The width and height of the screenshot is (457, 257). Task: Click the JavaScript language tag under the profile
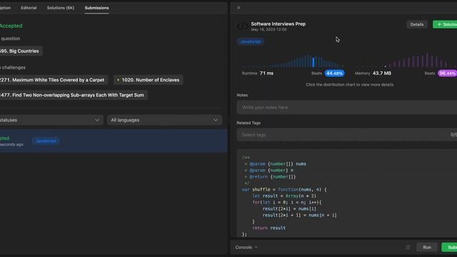click(251, 41)
